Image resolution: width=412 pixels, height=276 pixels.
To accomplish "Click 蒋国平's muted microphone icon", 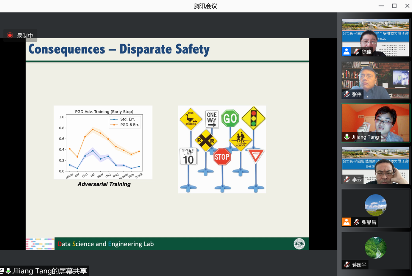I will 347,265.
